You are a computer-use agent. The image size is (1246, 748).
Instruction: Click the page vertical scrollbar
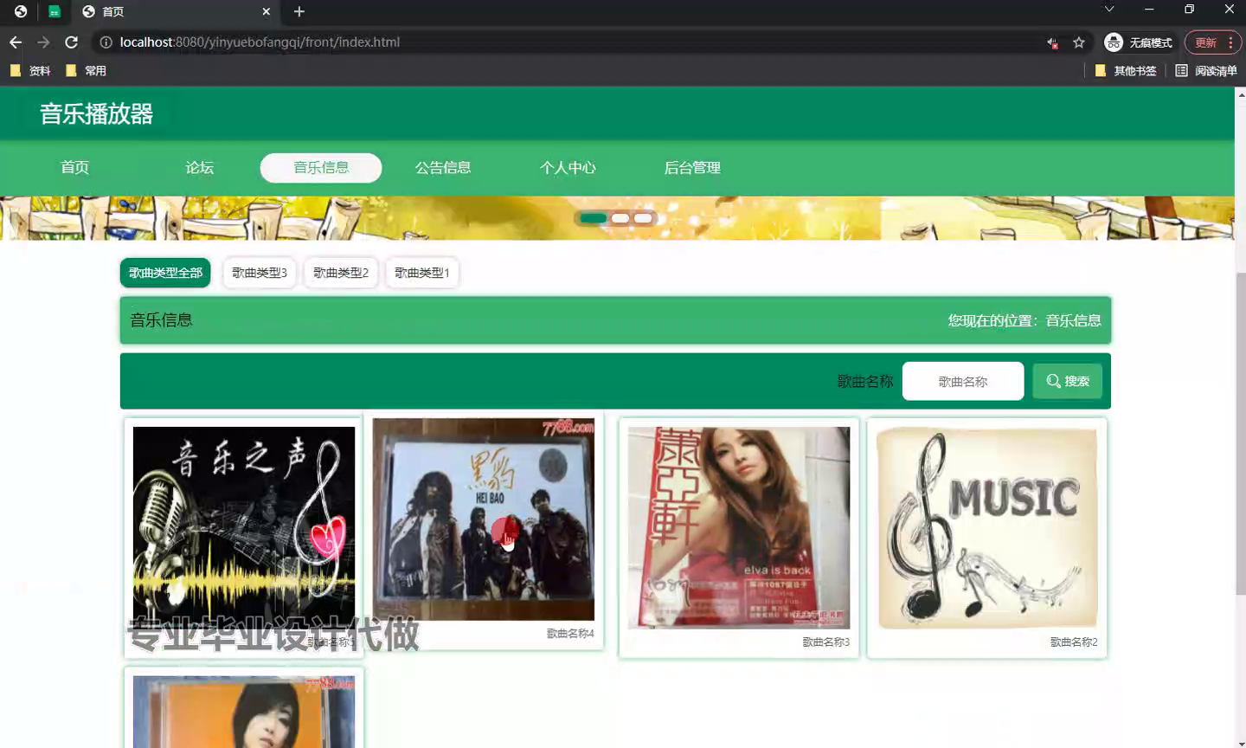click(1240, 433)
